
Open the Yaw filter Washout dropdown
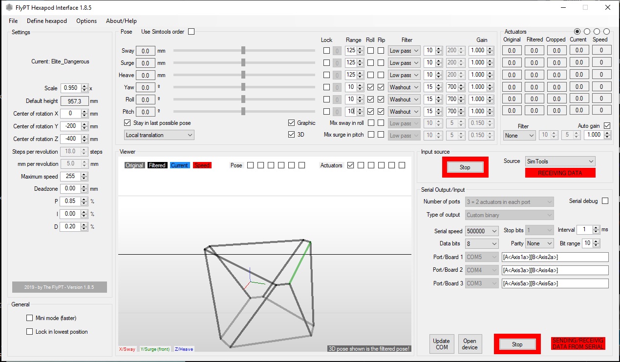coord(404,87)
